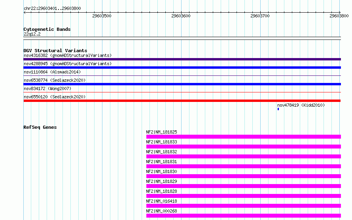
Task: Open the DGV Structural Variants track heading
Action: click(x=55, y=51)
